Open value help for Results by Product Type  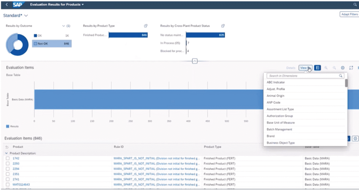pos(145,26)
